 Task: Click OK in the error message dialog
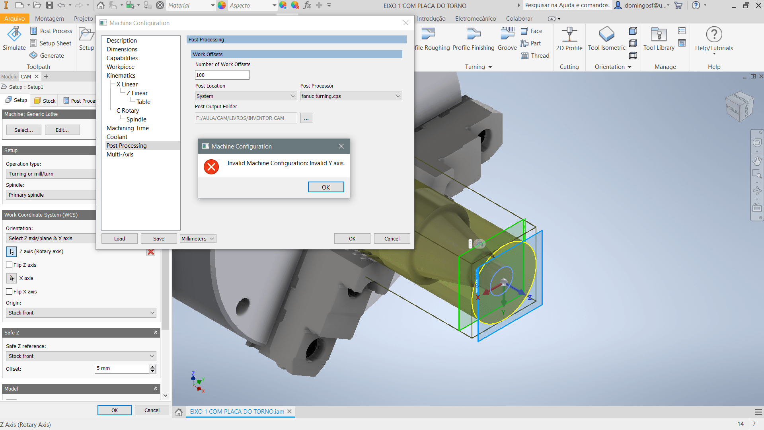pyautogui.click(x=325, y=187)
